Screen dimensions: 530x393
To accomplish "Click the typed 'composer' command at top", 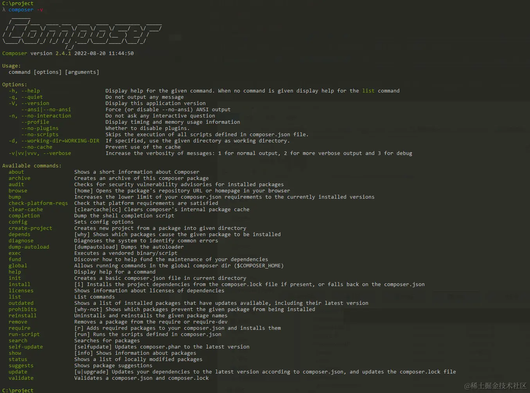I will [x=21, y=10].
